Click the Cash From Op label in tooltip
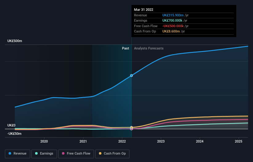Screen dimensions: 253x162 coord(145,32)
